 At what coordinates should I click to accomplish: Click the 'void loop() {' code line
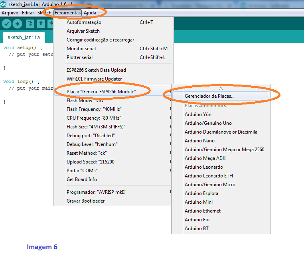point(21,82)
